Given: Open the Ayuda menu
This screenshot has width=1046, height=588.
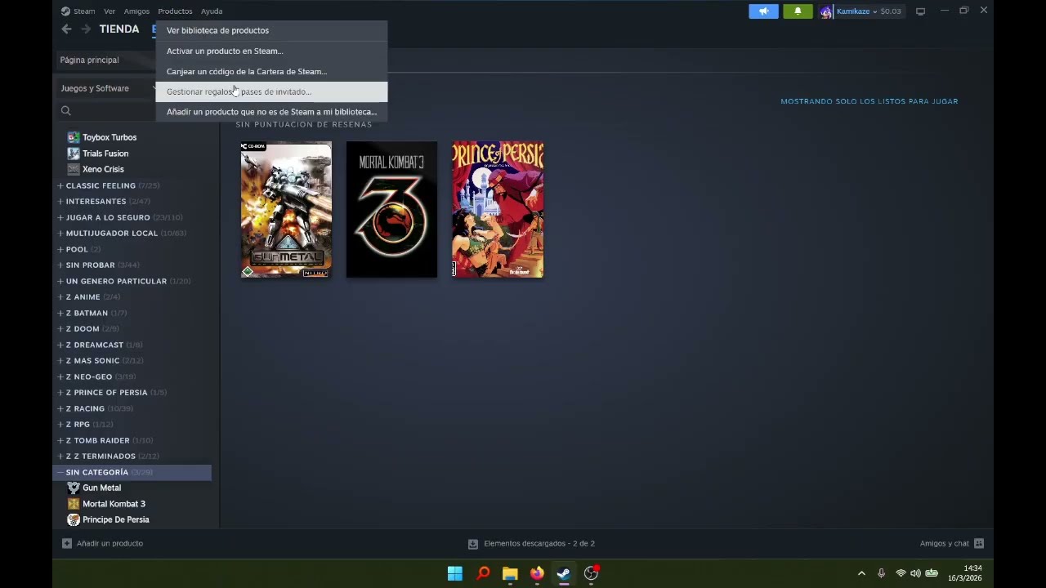Looking at the screenshot, I should (212, 11).
